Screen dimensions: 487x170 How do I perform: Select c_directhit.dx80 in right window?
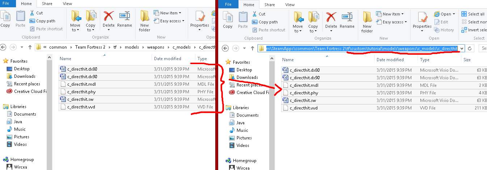pyautogui.click(x=384, y=70)
